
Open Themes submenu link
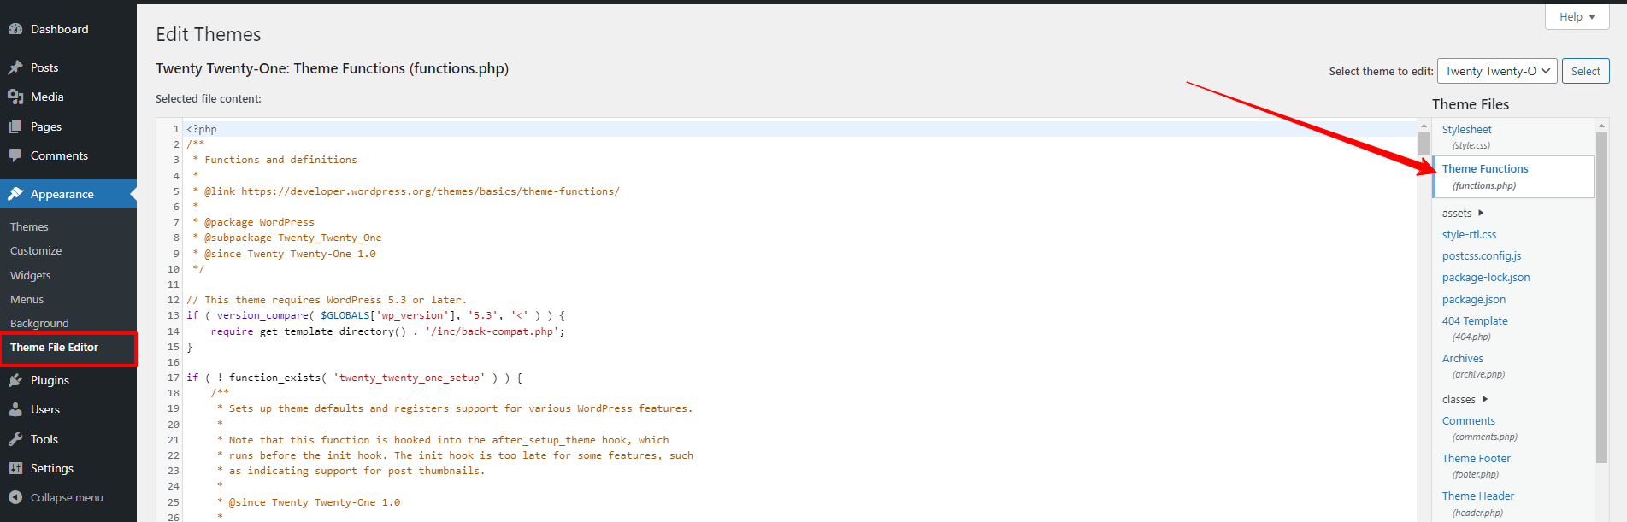[29, 226]
